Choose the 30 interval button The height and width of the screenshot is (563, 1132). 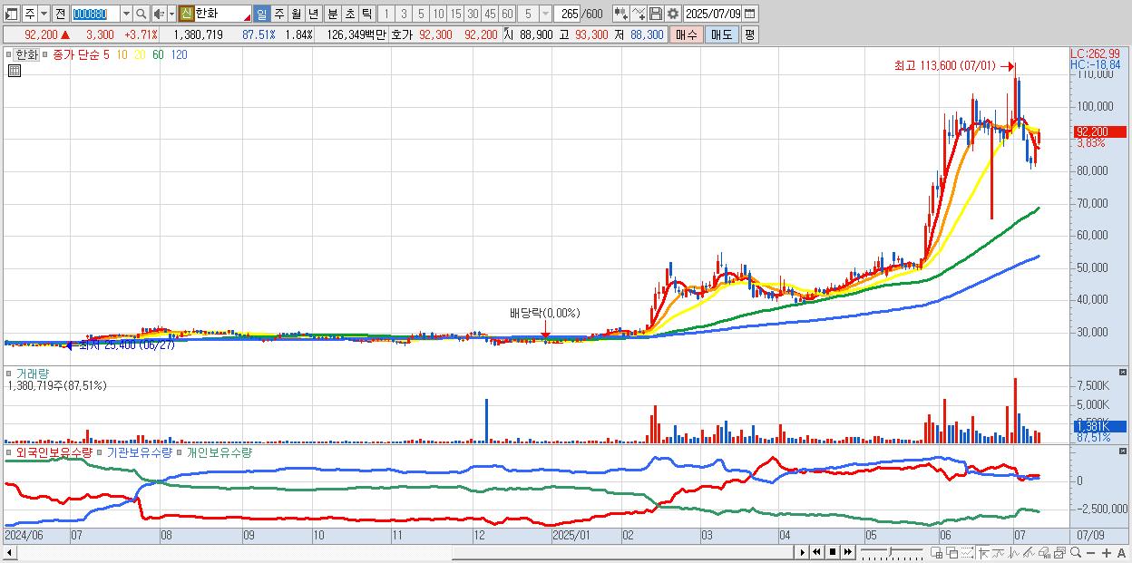coord(473,15)
